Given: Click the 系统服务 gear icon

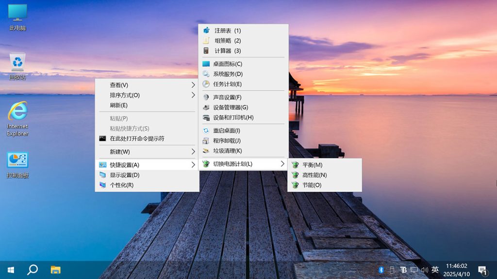Looking at the screenshot, I should click(x=206, y=74).
